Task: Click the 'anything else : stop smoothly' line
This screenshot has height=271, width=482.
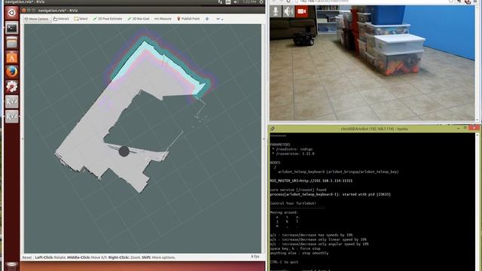Action: coord(299,253)
